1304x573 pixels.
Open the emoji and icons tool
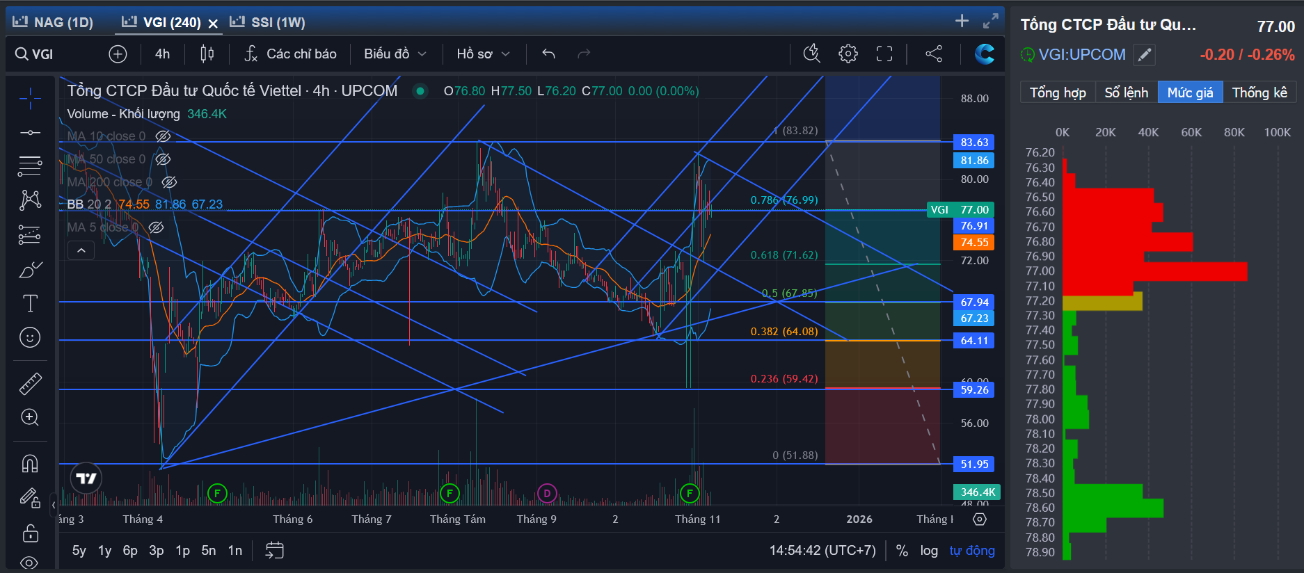[x=30, y=337]
